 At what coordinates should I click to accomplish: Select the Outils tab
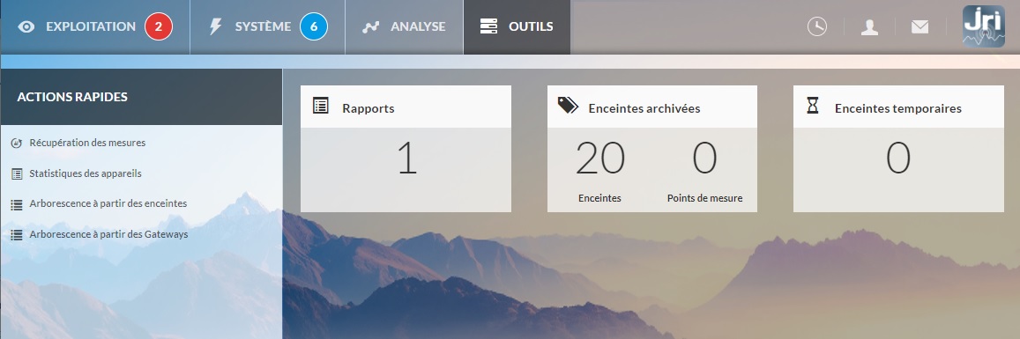coord(517,26)
